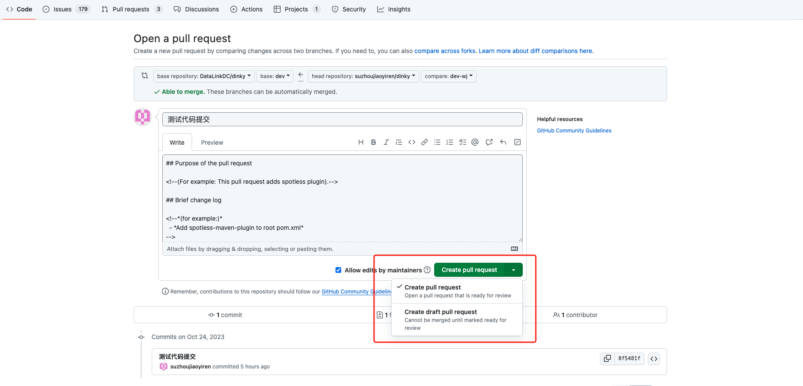Go to Pull requests tab
Screen dimensions: 803x386
[x=132, y=9]
